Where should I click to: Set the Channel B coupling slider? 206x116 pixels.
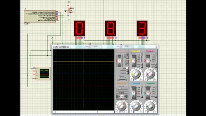(x=142, y=91)
